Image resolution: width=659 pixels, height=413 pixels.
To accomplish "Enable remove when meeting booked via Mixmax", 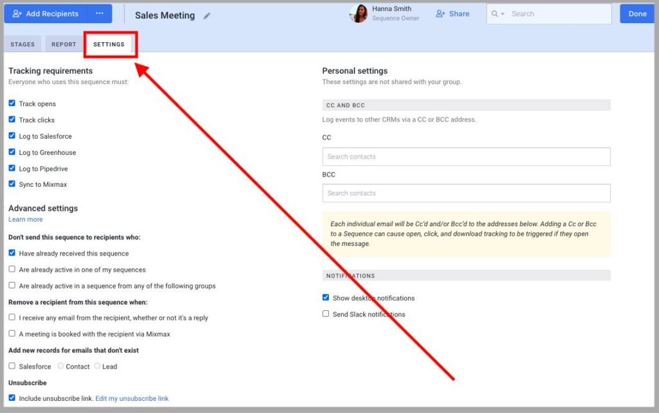I will point(12,334).
